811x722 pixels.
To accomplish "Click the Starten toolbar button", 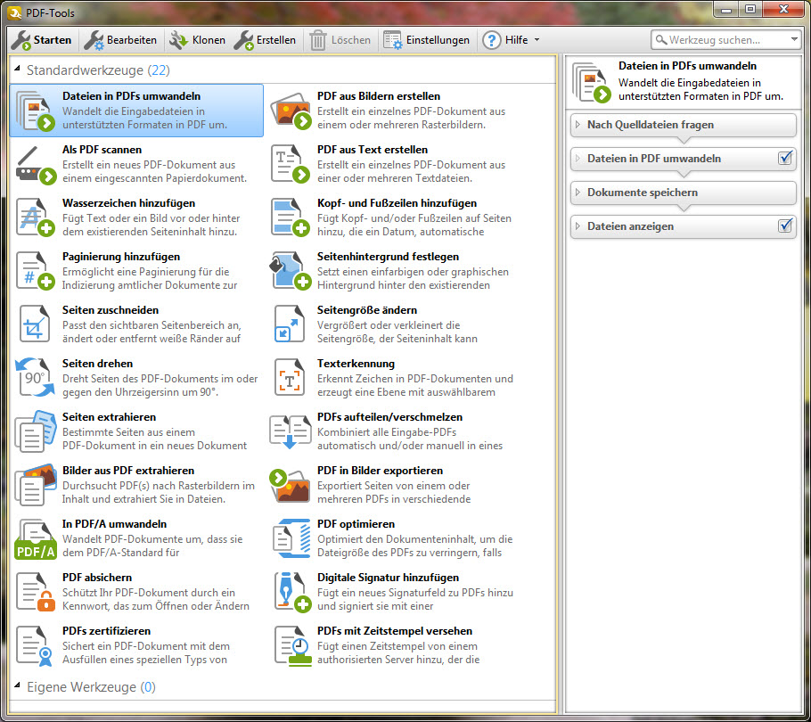I will click(x=41, y=40).
